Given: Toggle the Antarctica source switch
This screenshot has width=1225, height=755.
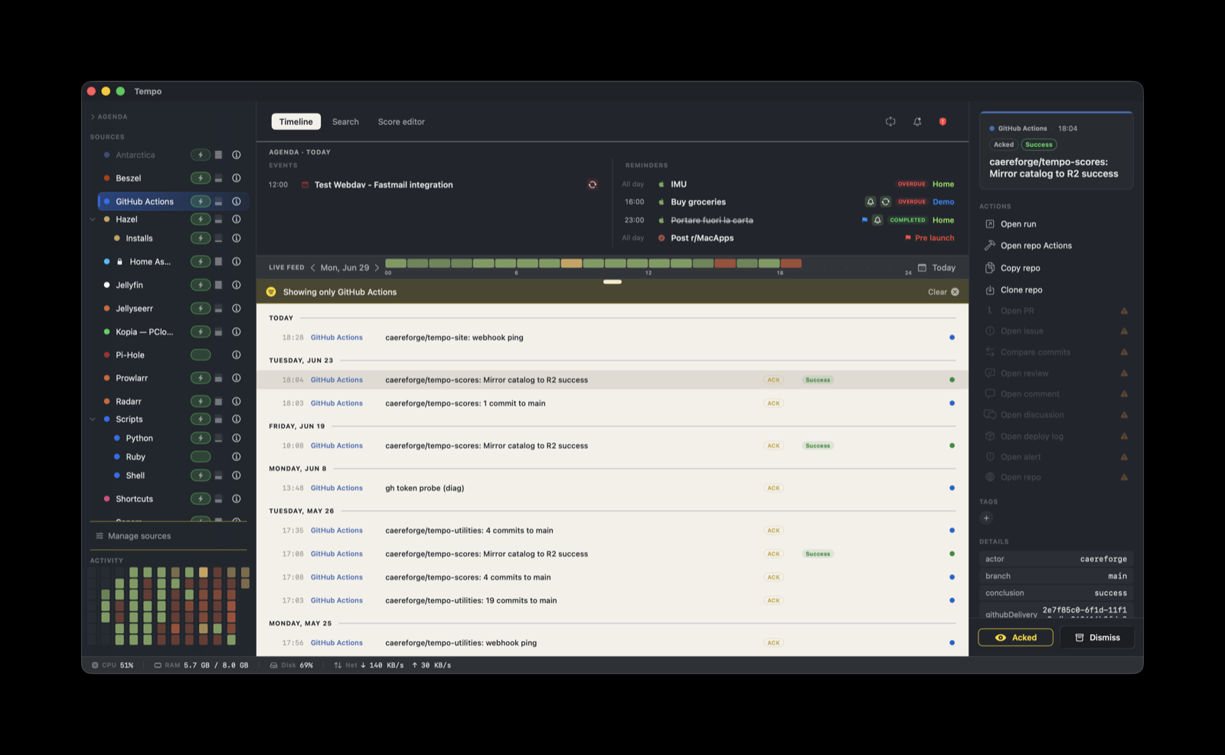Looking at the screenshot, I should click(x=201, y=155).
